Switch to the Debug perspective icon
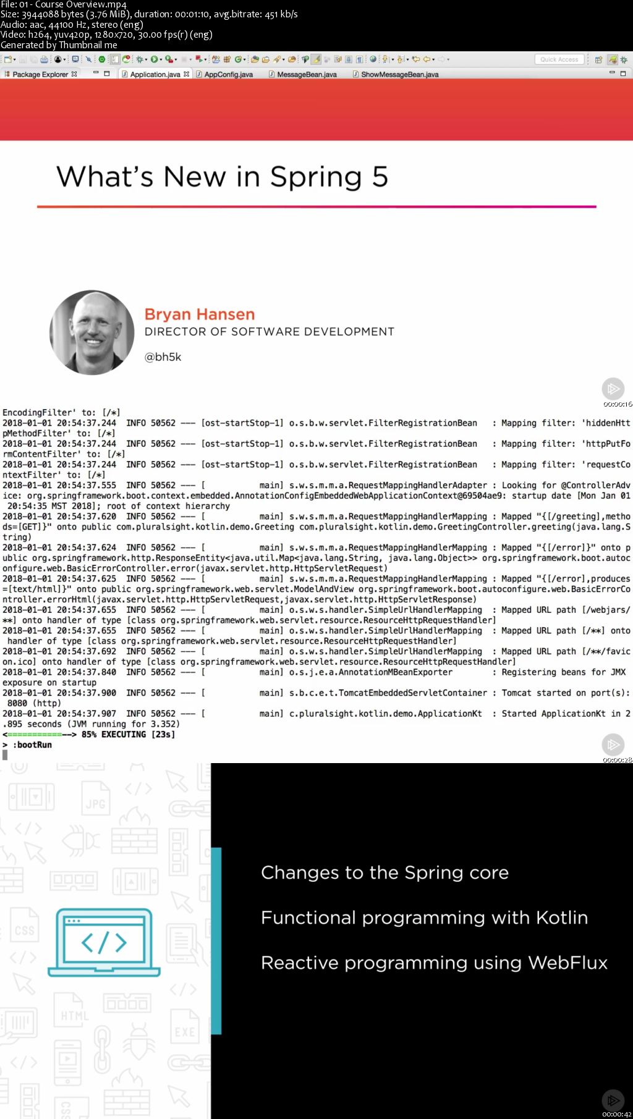633x1119 pixels. [624, 60]
